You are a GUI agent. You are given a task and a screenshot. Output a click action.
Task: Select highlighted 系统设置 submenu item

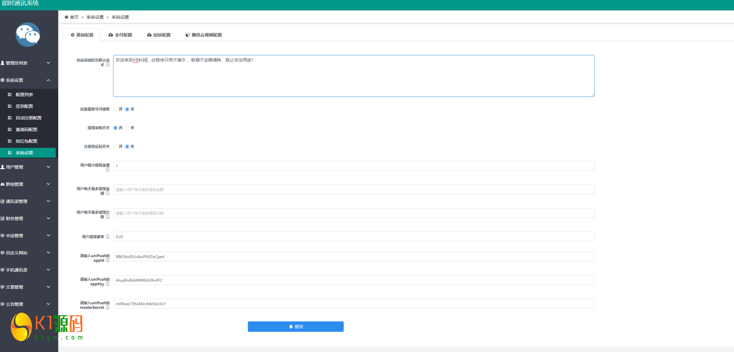pos(28,153)
